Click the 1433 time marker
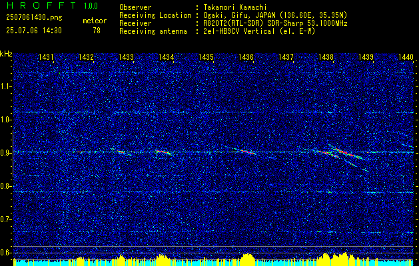This screenshot has height=266, width=419. tap(126, 57)
